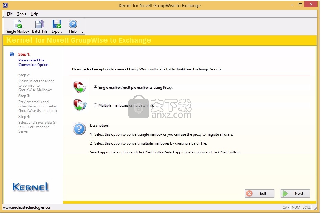Expand the toolbar options dropdown arrow
The height and width of the screenshot is (214, 321).
click(83, 32)
